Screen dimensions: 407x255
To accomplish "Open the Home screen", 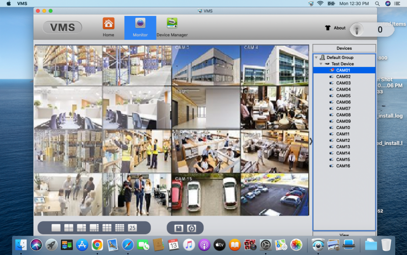I will tap(109, 27).
